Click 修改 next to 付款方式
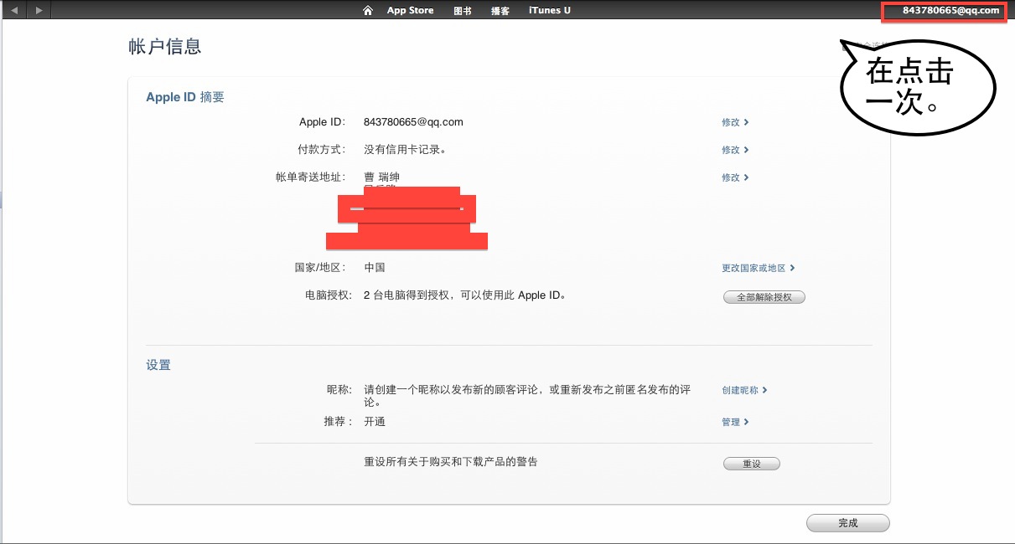 734,150
